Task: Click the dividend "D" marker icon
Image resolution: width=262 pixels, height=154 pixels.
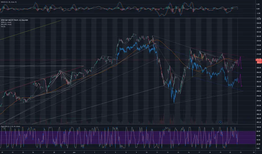Action: 220,122
